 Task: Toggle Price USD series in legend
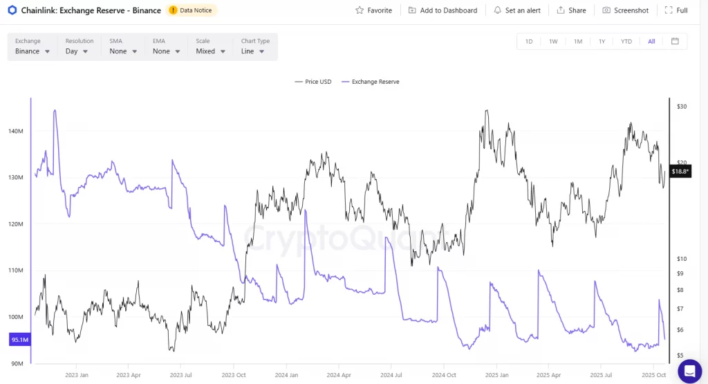click(313, 82)
